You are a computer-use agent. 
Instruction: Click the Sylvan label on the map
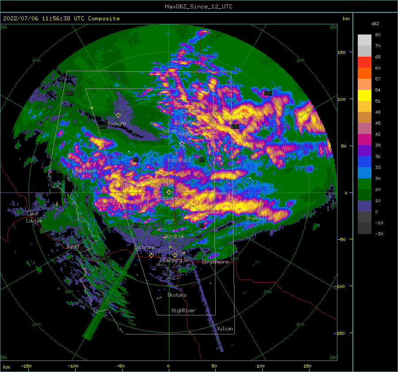pyautogui.click(x=169, y=130)
